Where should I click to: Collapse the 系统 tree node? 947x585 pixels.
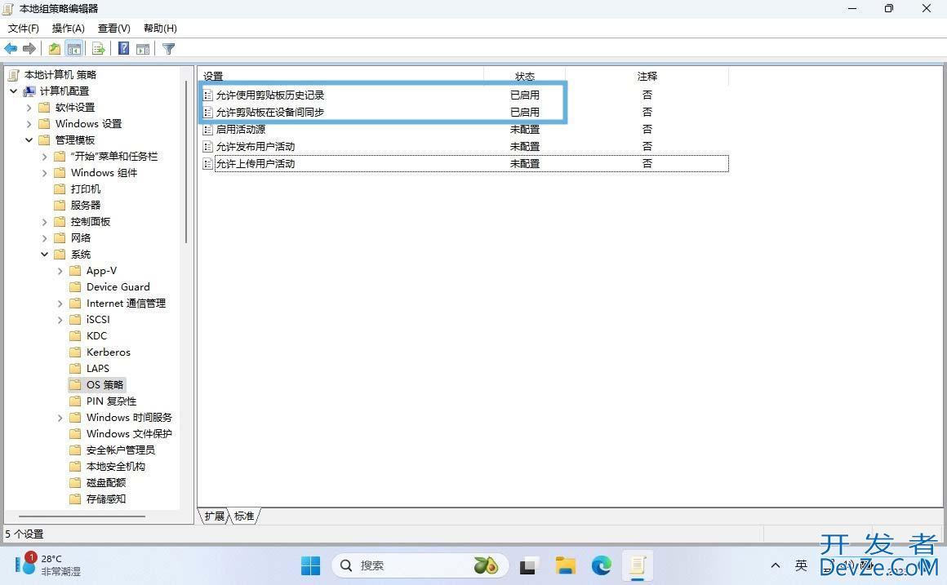coord(45,255)
